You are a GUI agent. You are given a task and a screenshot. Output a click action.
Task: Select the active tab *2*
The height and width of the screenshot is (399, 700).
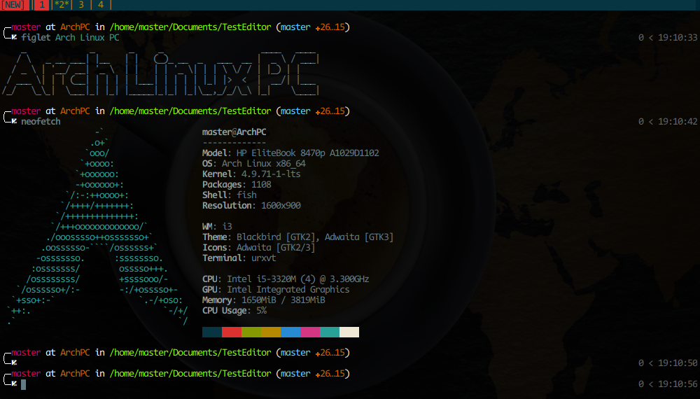coord(62,5)
